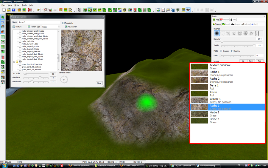Click the Tex scale slider handle
This screenshot has height=168, width=268.
[x=25, y=74]
